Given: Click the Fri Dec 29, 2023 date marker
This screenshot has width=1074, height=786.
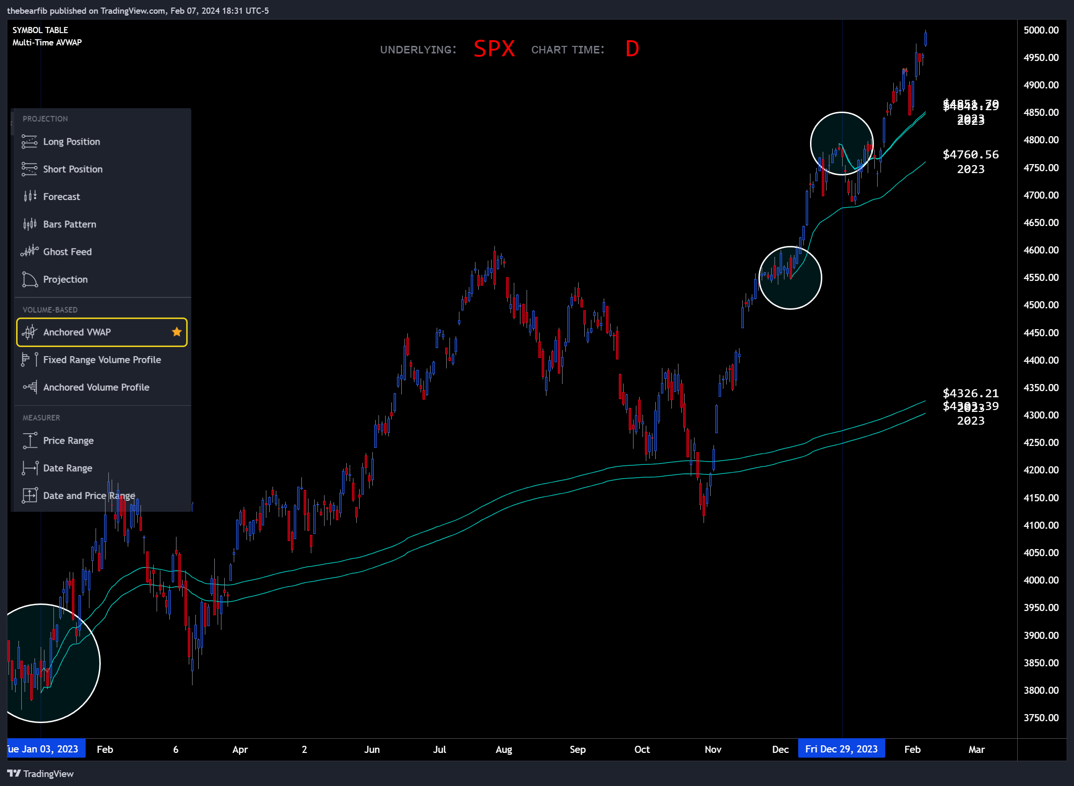Looking at the screenshot, I should coord(841,749).
